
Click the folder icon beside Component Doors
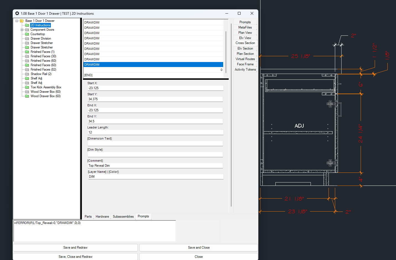(x=27, y=30)
